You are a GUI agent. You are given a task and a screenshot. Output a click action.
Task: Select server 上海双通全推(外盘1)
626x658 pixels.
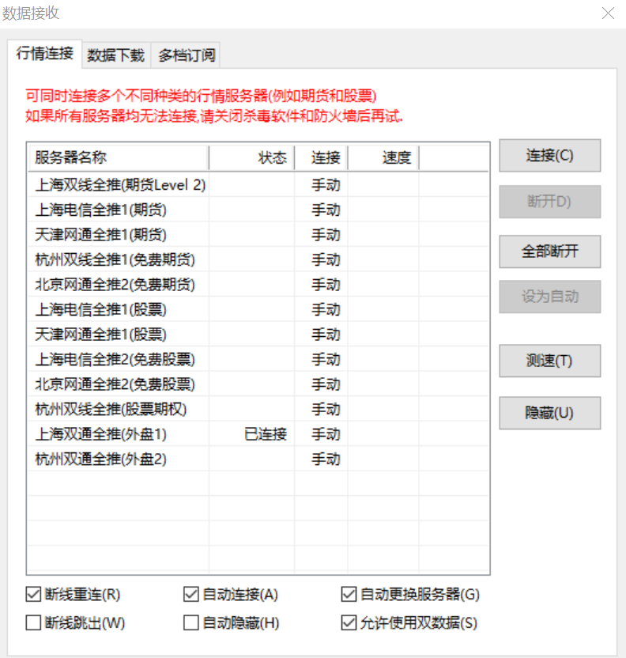258,434
